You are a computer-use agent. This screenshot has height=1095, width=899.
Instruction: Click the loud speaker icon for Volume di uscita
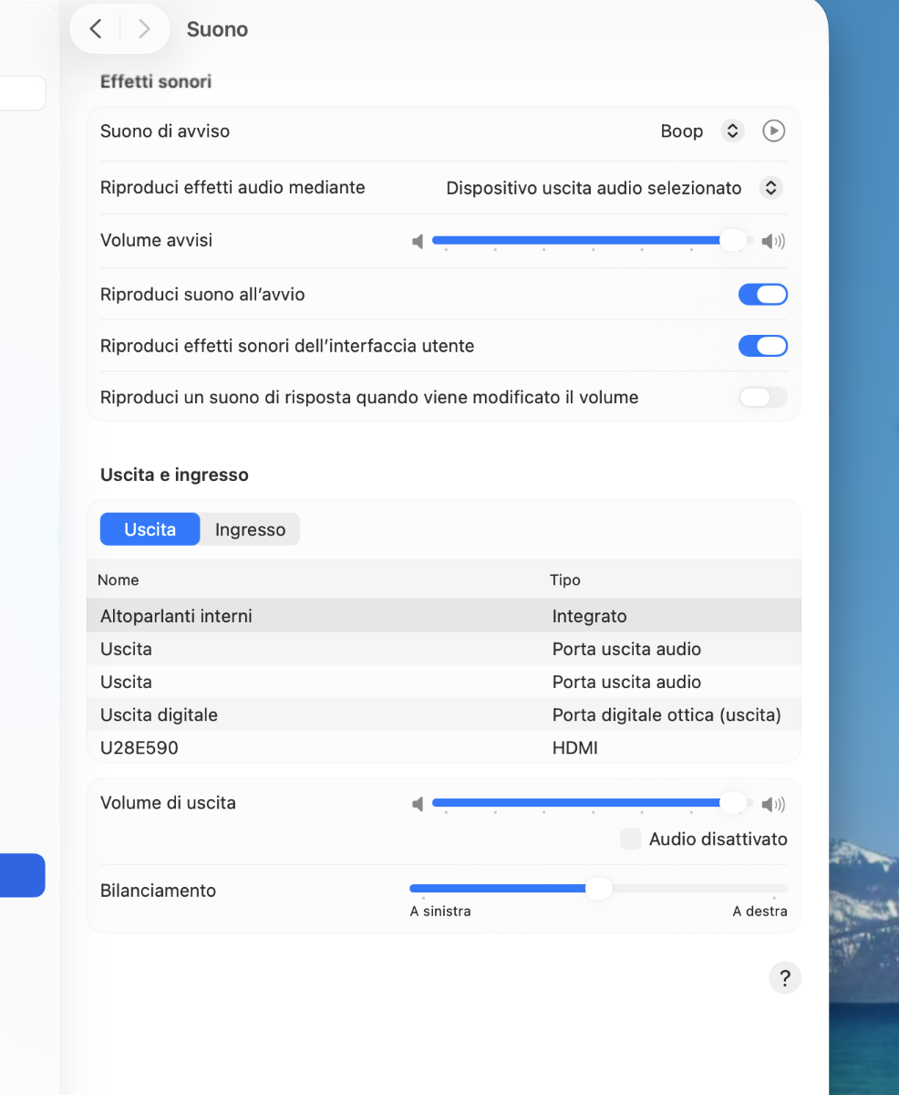pyautogui.click(x=773, y=804)
